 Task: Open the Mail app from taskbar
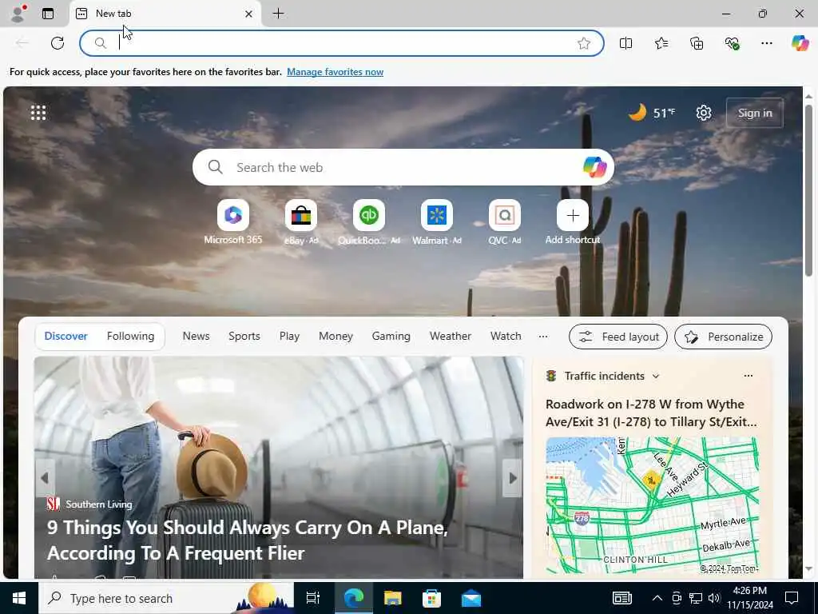click(471, 598)
